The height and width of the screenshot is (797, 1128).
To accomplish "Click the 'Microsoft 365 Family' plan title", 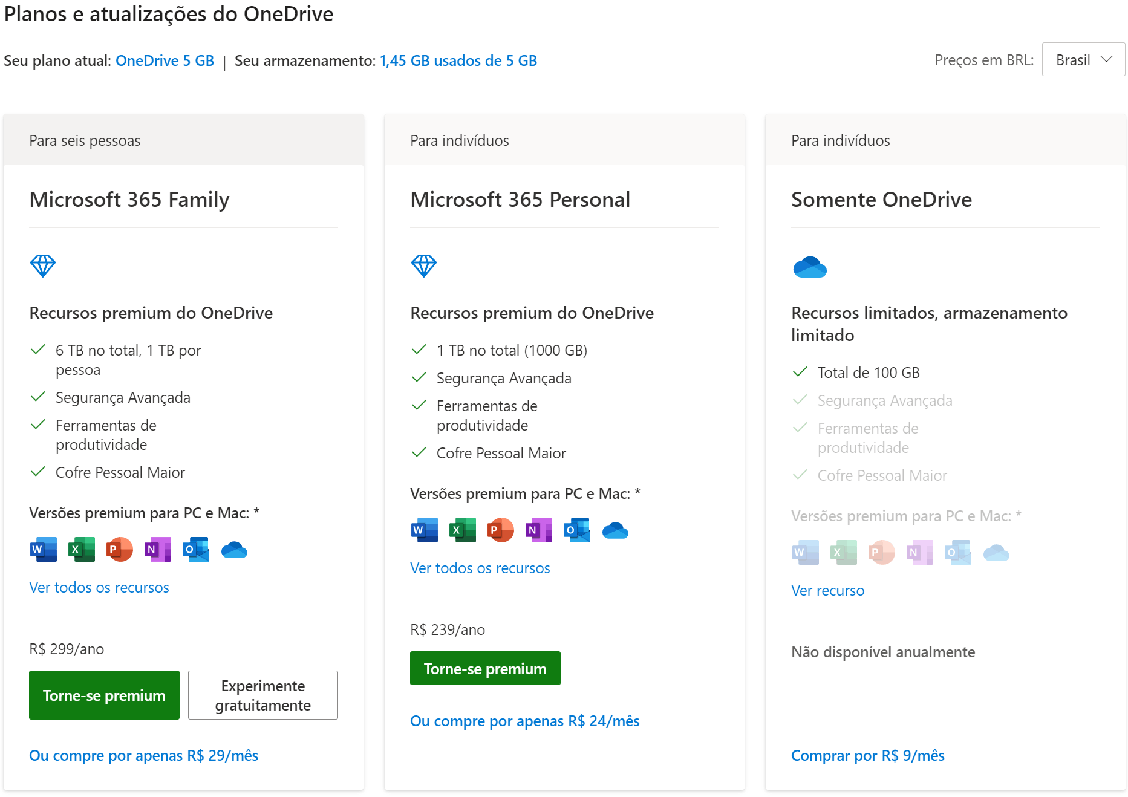I will coord(129,200).
